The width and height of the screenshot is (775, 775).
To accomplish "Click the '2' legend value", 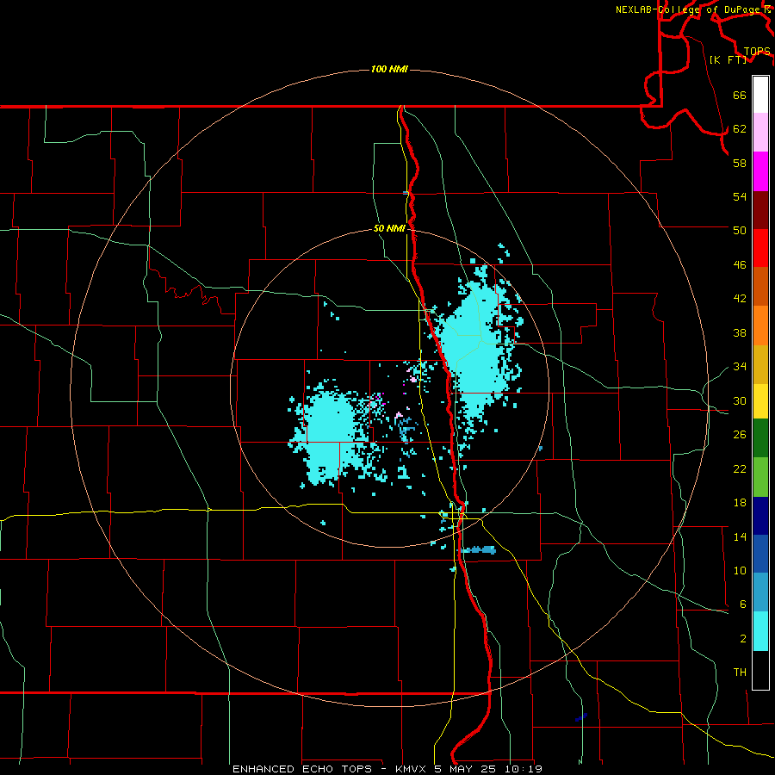I will click(742, 638).
